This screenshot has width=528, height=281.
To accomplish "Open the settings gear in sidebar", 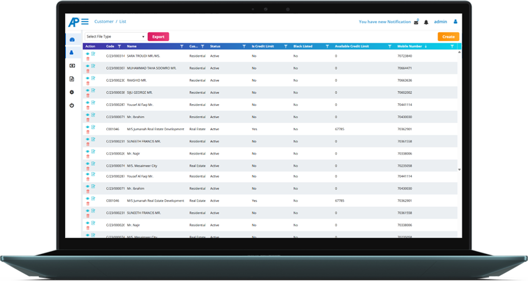I will pos(72,92).
